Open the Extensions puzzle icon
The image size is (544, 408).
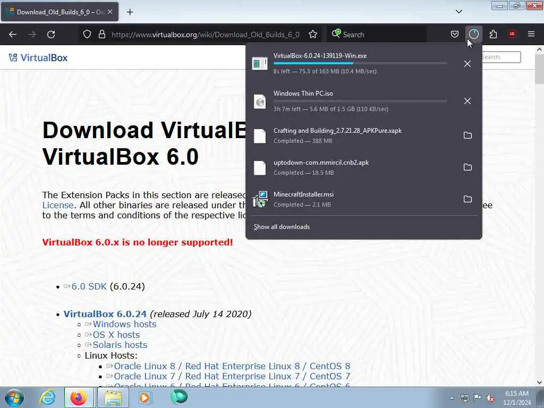493,34
